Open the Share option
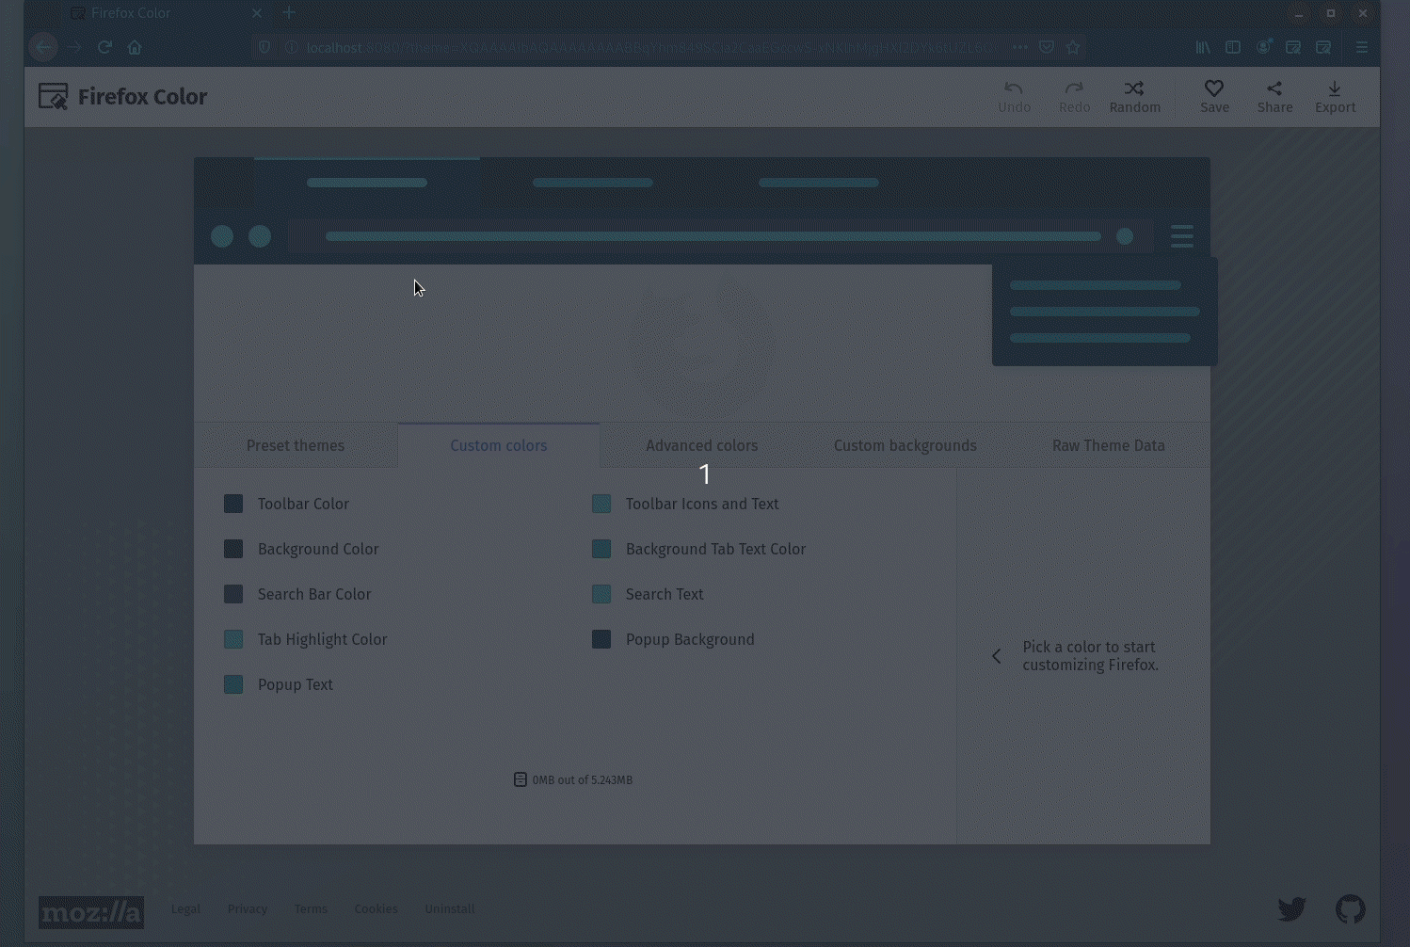The width and height of the screenshot is (1410, 947). (1274, 97)
